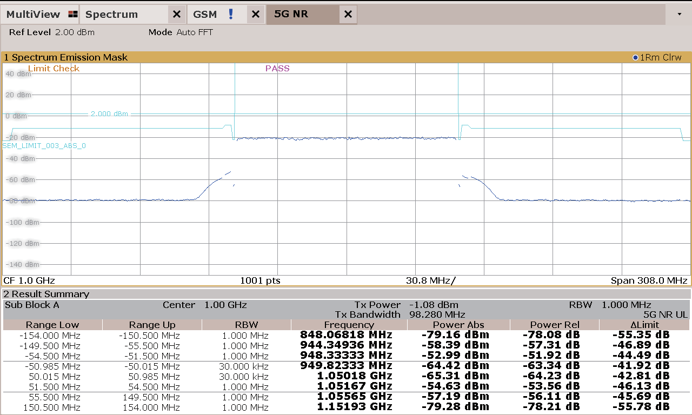
Task: Click the Frequency column header
Action: point(349,325)
